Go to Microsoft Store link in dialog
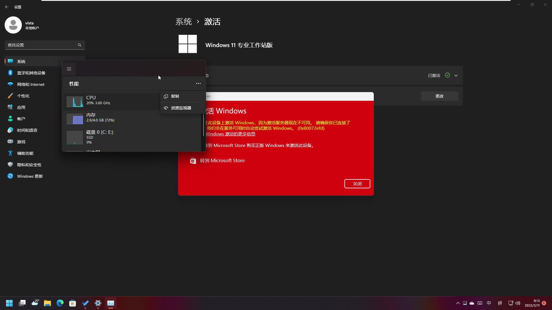The image size is (552, 310). (217, 160)
